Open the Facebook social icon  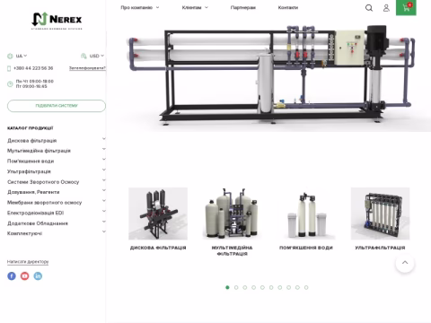click(x=12, y=275)
